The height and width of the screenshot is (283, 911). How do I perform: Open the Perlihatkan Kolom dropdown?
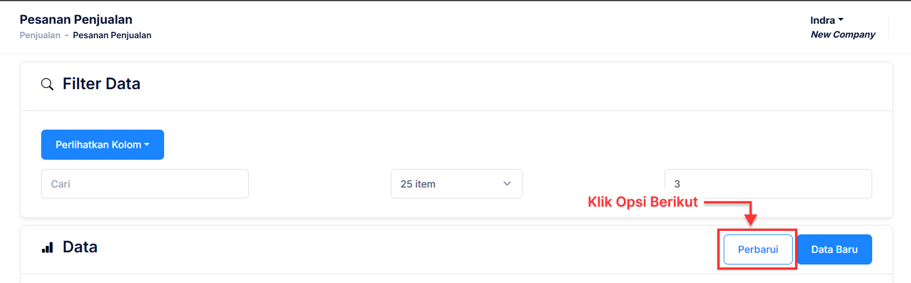[x=103, y=145]
